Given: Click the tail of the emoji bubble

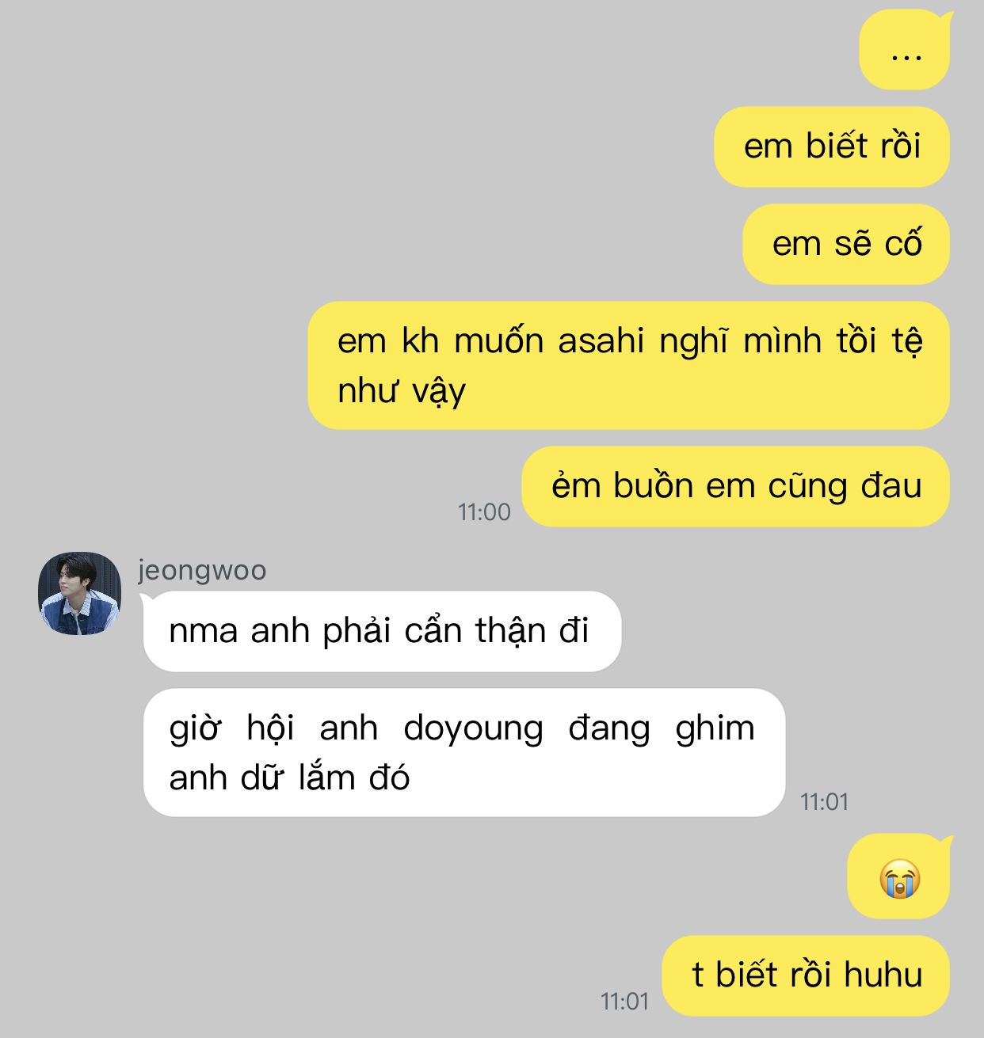Looking at the screenshot, I should click(944, 842).
